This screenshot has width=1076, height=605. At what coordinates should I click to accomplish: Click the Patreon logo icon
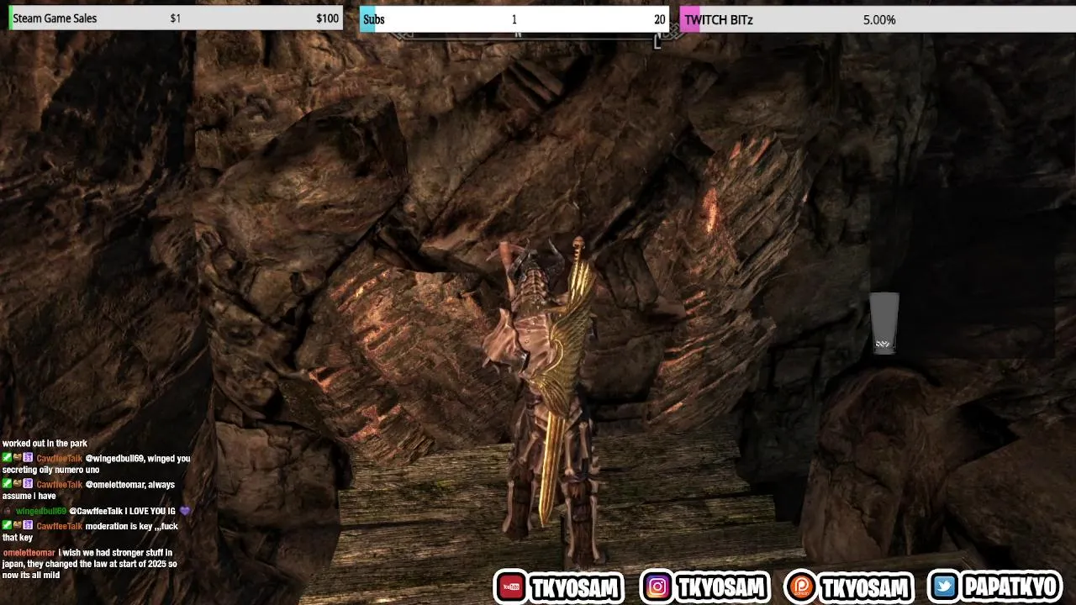799,587
